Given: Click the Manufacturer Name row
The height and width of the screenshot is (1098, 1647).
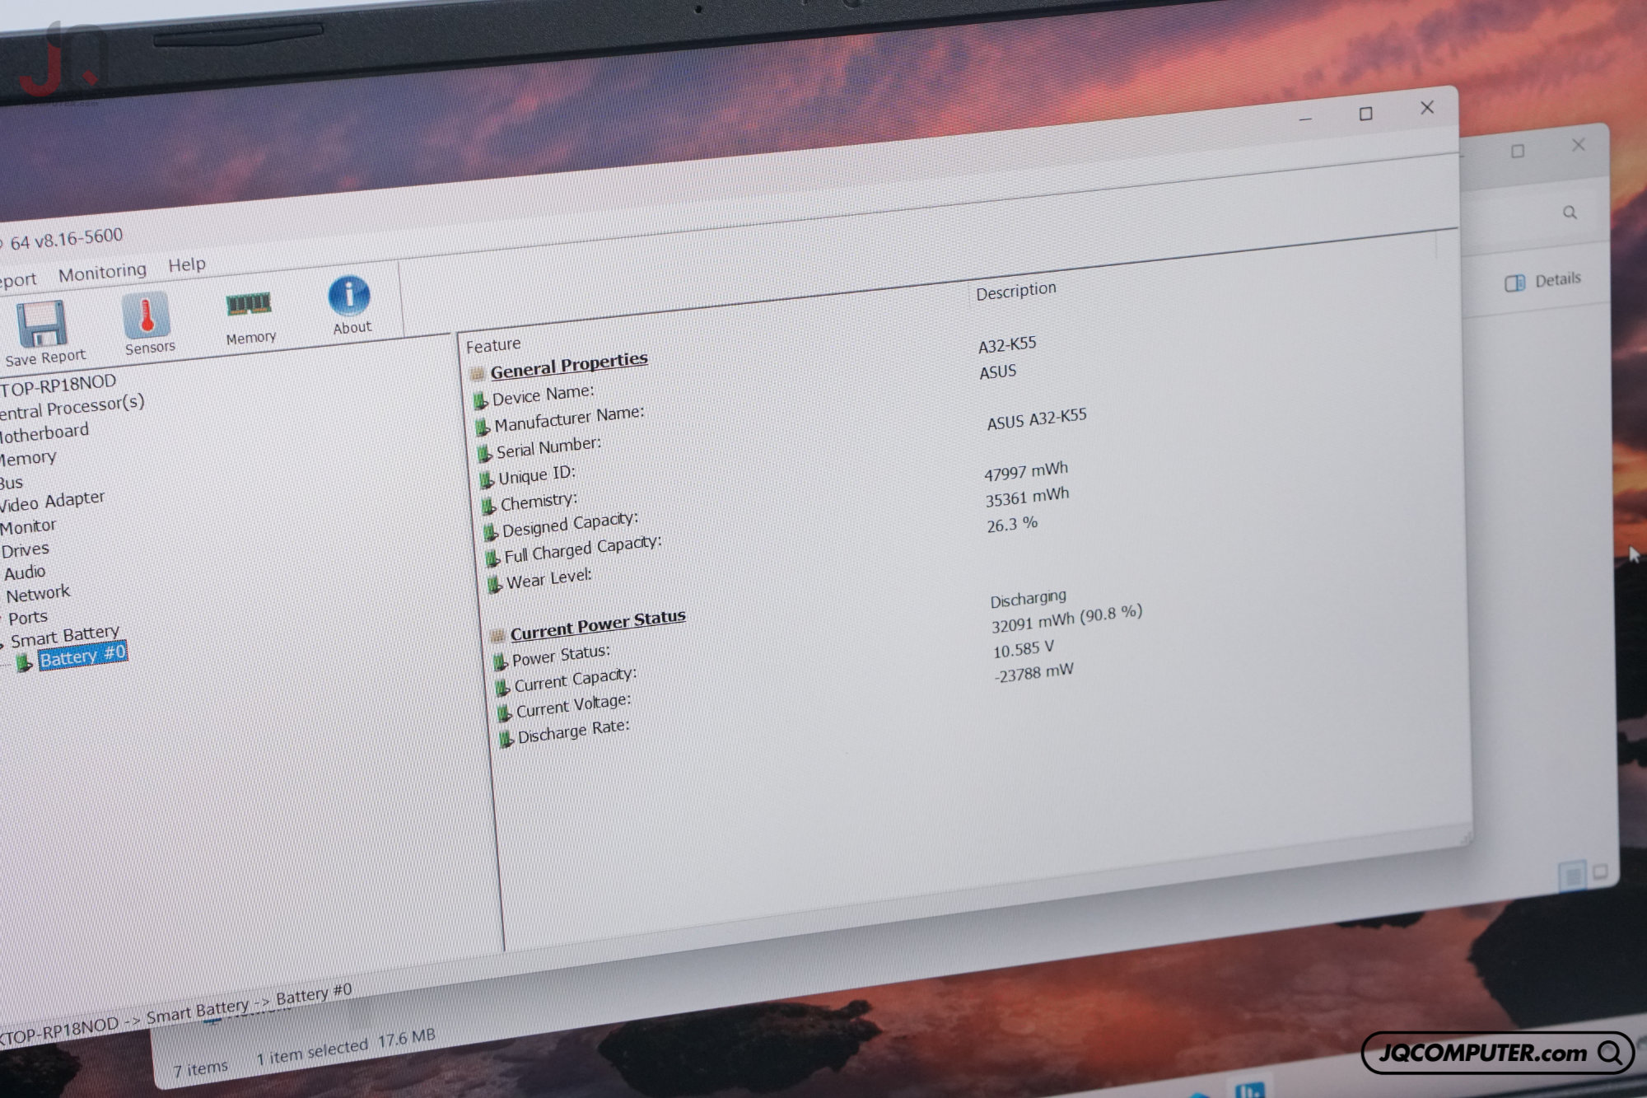Looking at the screenshot, I should pos(569,418).
